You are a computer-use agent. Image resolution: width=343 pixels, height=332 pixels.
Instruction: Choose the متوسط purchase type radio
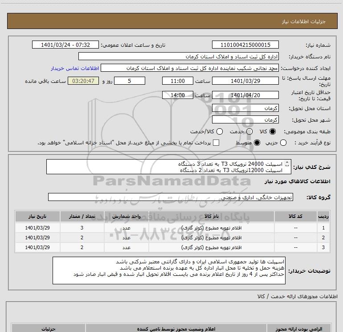(x=257, y=143)
